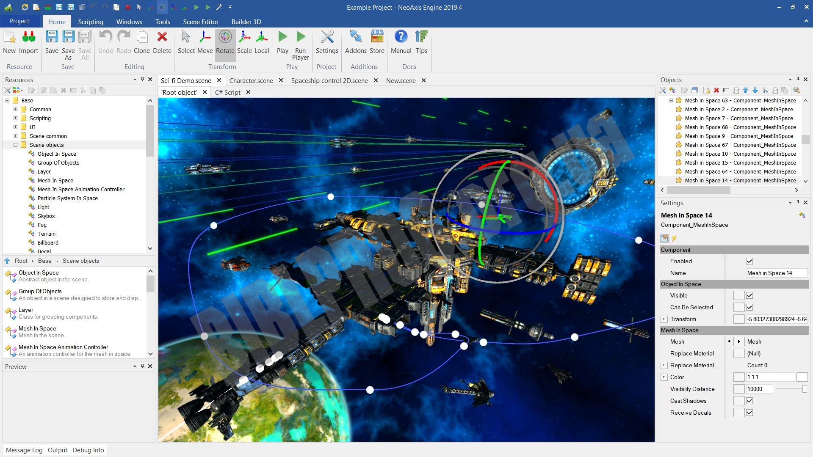Click the Undo icon
Screen dimensions: 813x457
coord(106,37)
